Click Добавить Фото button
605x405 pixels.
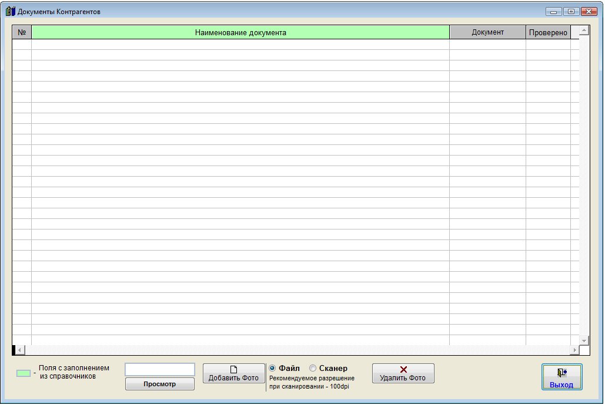coord(234,373)
